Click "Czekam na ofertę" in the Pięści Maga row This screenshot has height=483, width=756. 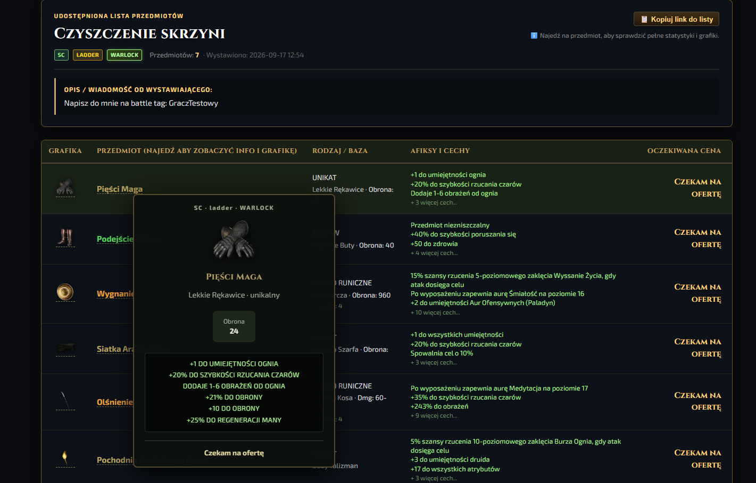point(697,188)
